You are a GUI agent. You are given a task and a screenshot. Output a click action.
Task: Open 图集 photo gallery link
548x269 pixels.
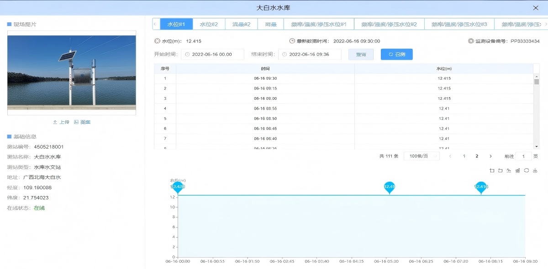(82, 122)
